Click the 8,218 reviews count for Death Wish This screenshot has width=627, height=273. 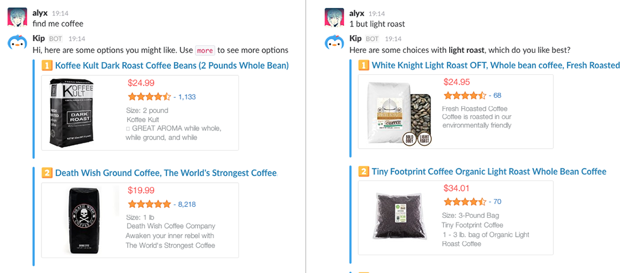(x=187, y=204)
